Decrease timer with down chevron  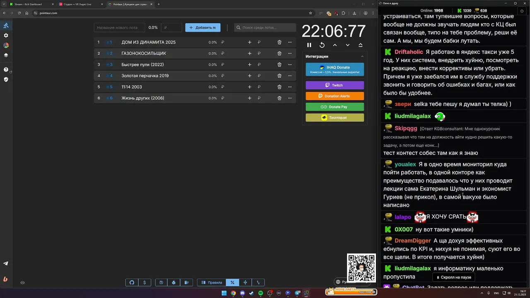pos(348,45)
